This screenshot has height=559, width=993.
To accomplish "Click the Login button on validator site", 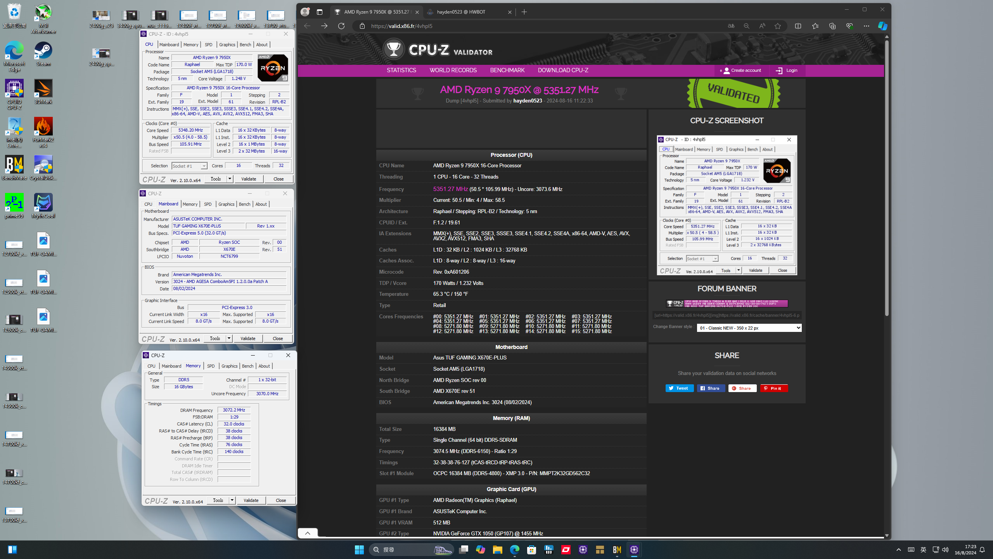I will pos(786,71).
